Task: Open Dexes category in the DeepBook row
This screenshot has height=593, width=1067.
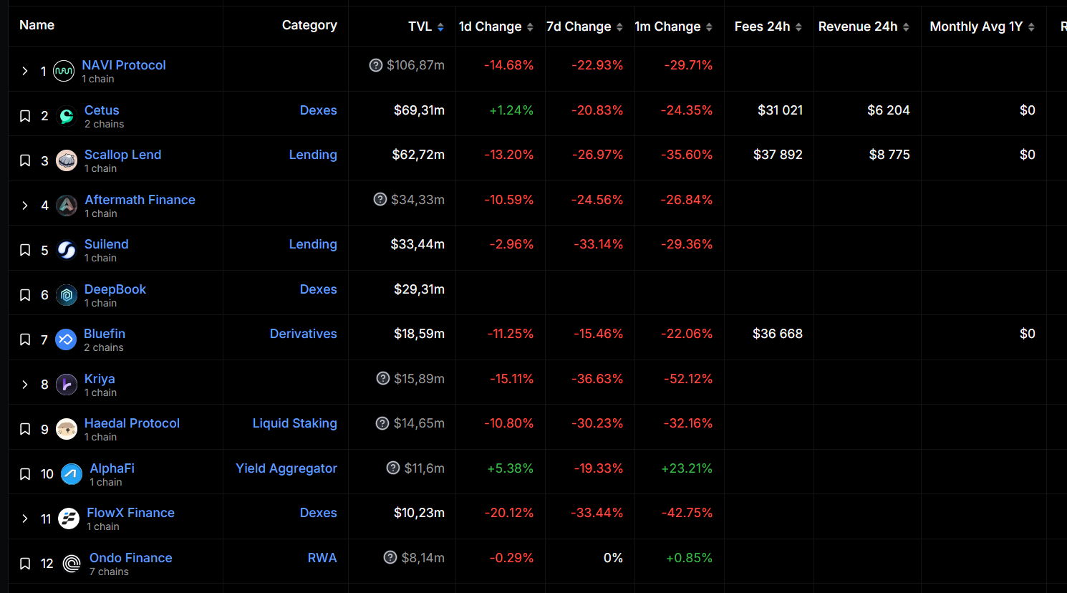Action: point(318,289)
